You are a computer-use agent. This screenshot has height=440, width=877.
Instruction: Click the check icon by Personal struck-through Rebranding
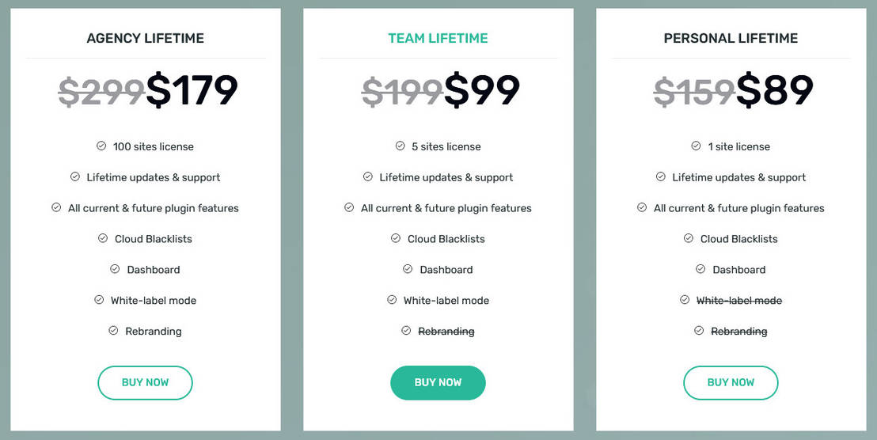pyautogui.click(x=699, y=331)
